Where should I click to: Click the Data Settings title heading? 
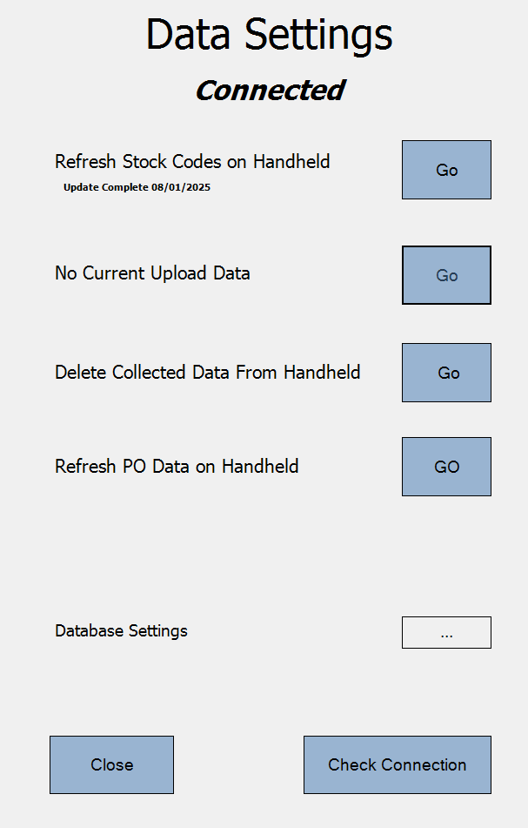coord(269,35)
